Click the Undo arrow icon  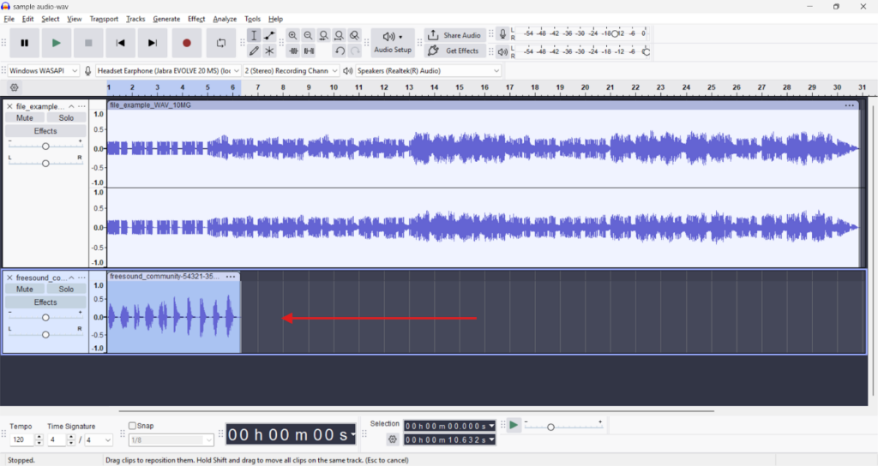340,51
